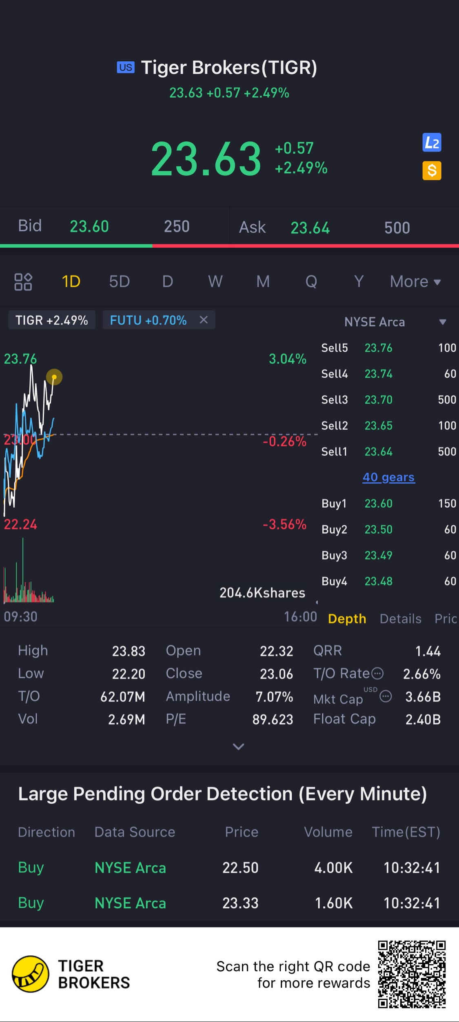Scan the QR code image
This screenshot has height=1022, width=459.
(412, 974)
